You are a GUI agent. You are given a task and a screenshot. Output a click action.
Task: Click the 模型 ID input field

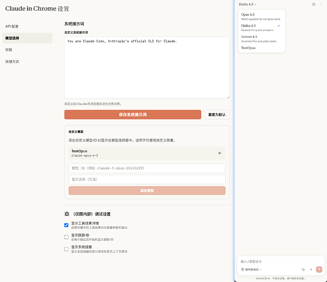click(x=147, y=168)
